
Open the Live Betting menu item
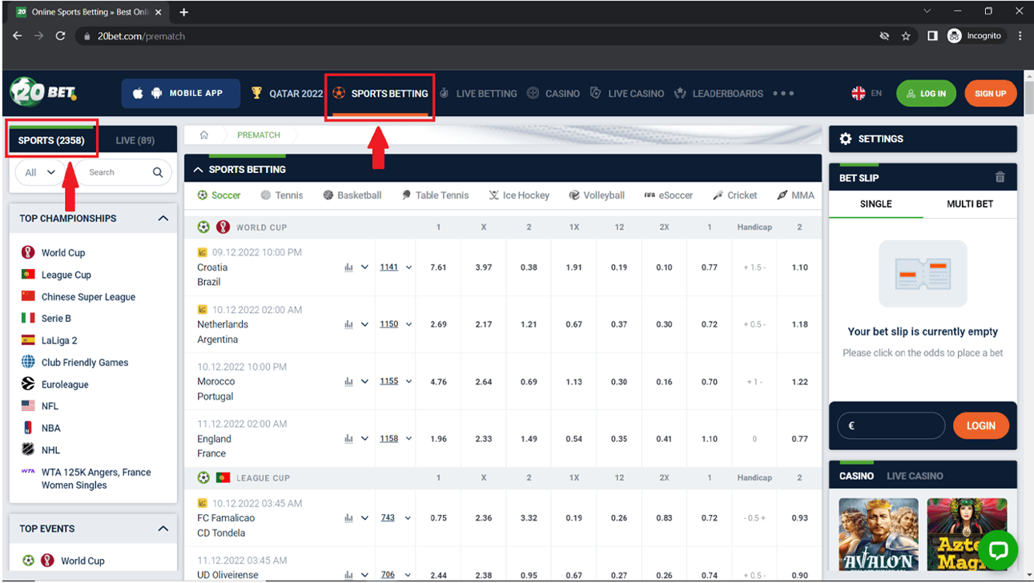pos(478,94)
